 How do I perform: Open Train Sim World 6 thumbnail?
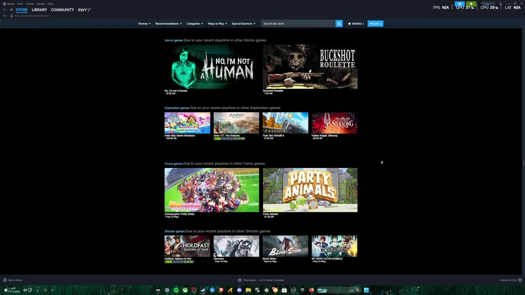coord(285,123)
